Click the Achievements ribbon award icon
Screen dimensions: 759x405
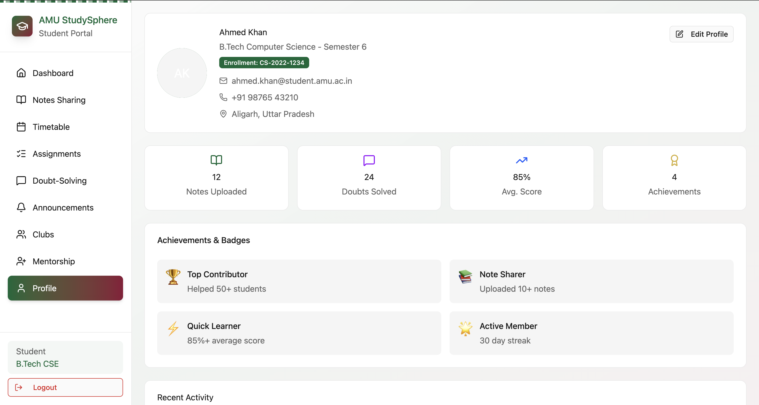pos(674,160)
